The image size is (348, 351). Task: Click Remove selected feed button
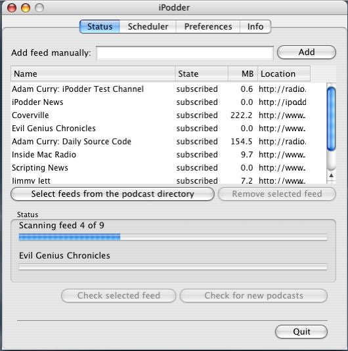[277, 194]
